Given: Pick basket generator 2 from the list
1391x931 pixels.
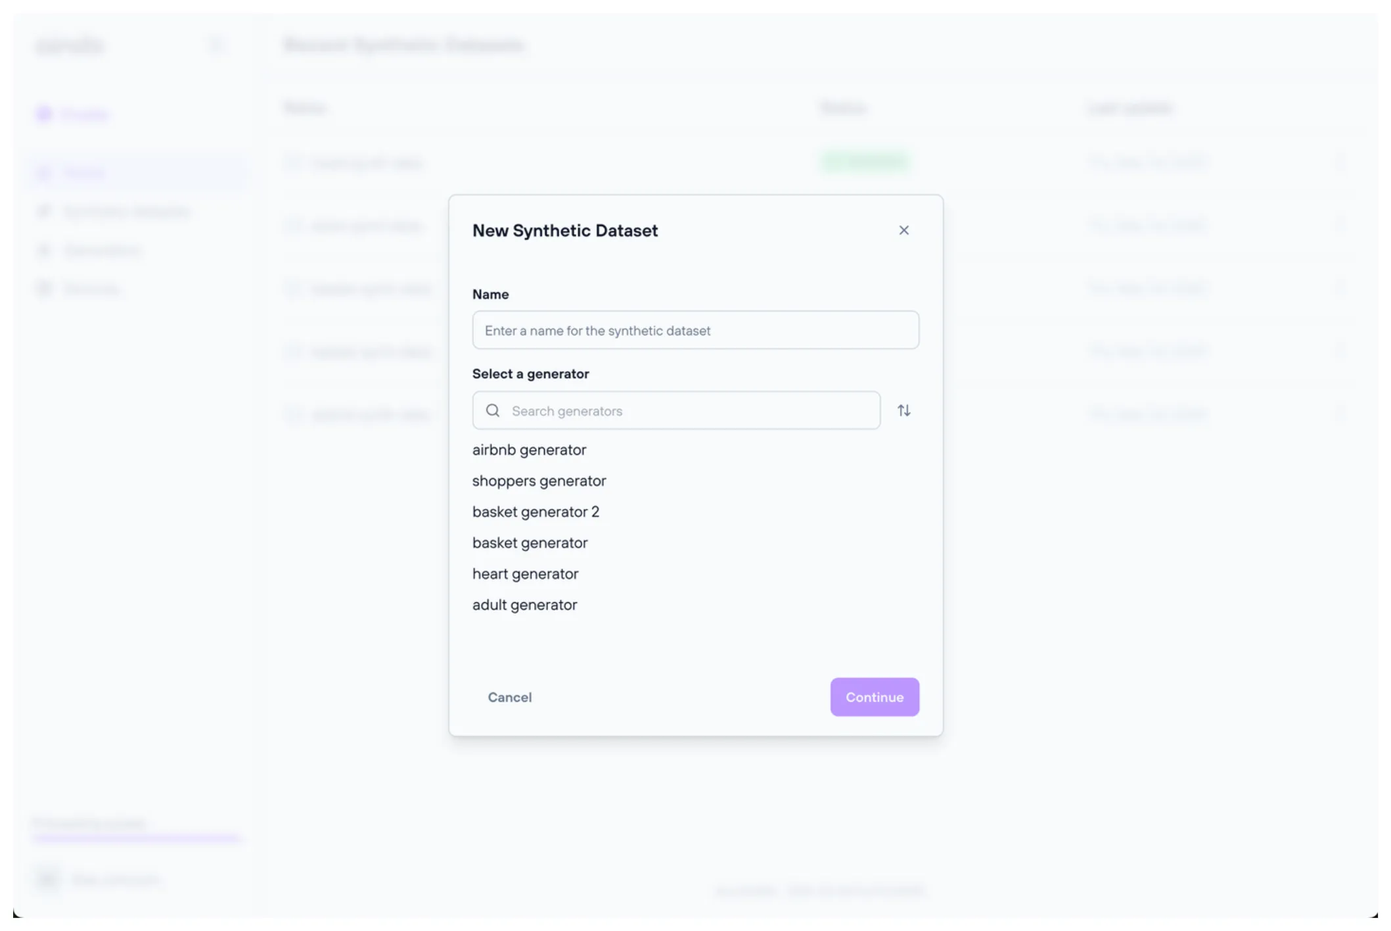Looking at the screenshot, I should [x=536, y=512].
